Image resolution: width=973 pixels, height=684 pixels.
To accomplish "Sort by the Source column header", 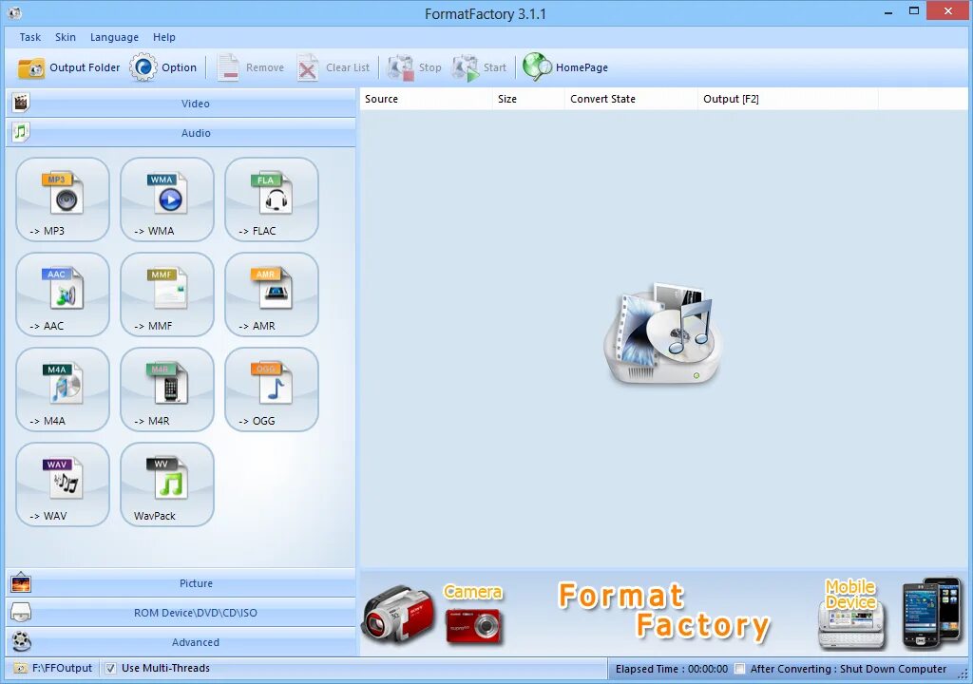I will 426,99.
